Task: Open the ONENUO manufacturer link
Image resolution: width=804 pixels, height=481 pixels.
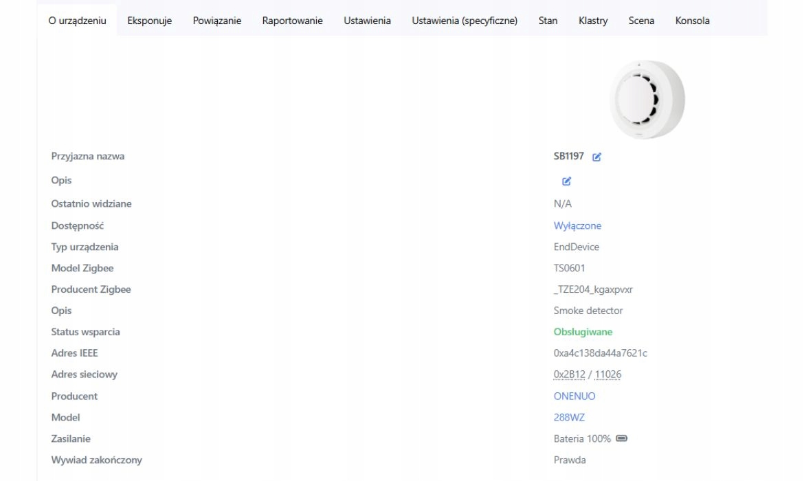Action: [574, 396]
